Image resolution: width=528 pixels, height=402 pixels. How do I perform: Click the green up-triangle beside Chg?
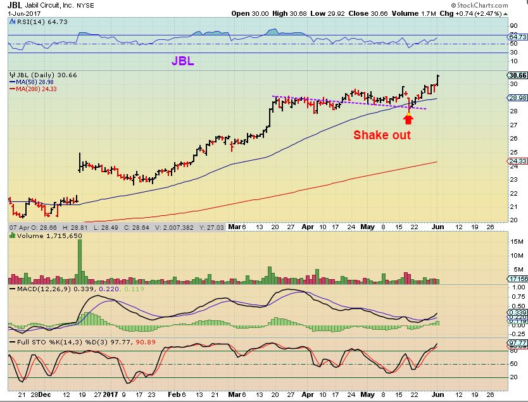pos(505,14)
